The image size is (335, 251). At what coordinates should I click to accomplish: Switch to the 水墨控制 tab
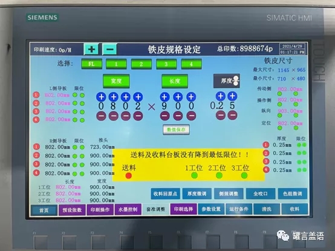(x=128, y=209)
